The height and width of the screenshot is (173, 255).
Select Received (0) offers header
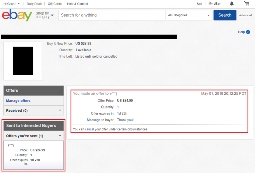pyautogui.click(x=34, y=110)
